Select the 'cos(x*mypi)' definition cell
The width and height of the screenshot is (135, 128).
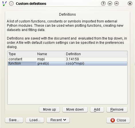click(x=96, y=63)
